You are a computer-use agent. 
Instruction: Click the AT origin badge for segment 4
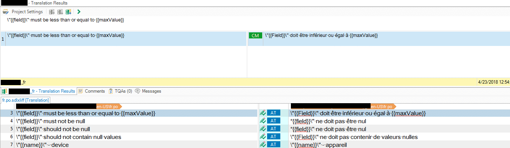pos(274,121)
